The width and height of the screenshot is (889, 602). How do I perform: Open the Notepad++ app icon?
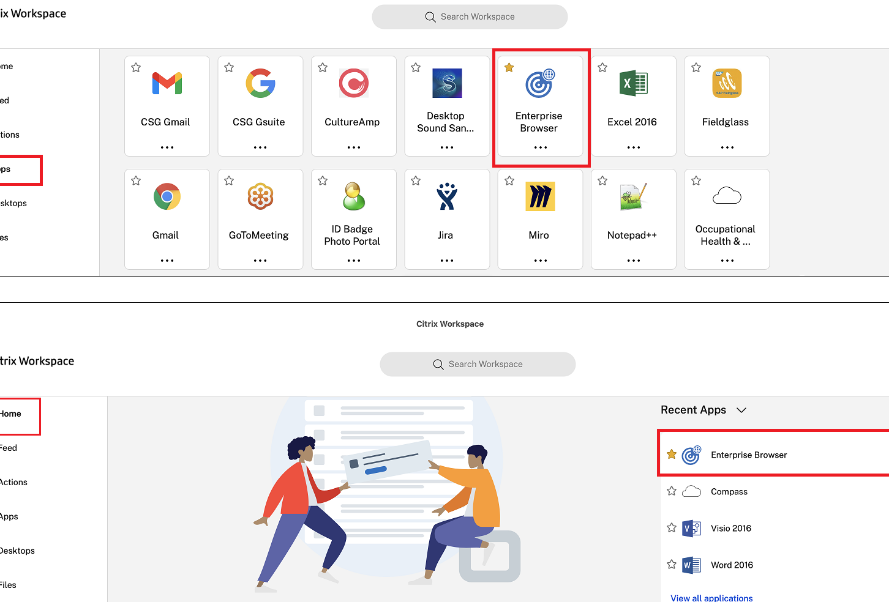click(x=633, y=197)
